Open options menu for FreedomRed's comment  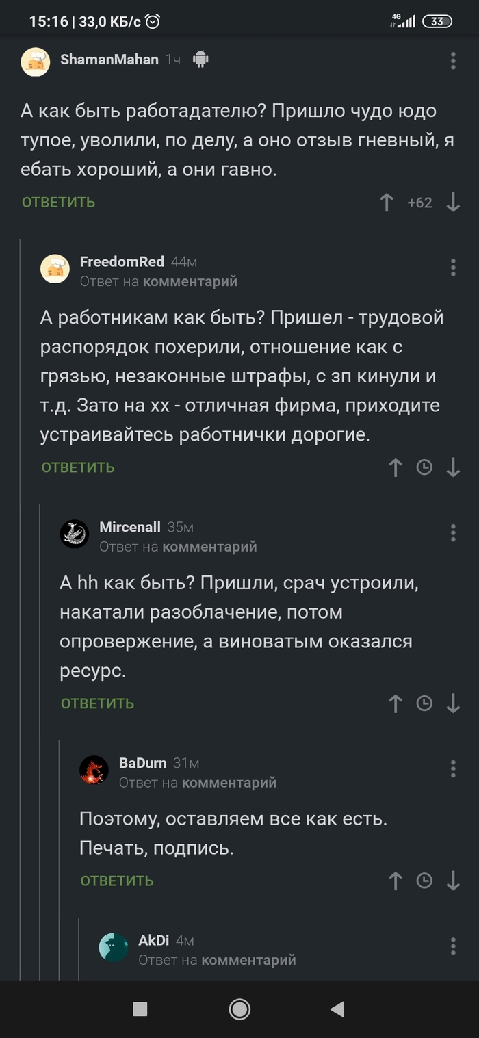[453, 267]
